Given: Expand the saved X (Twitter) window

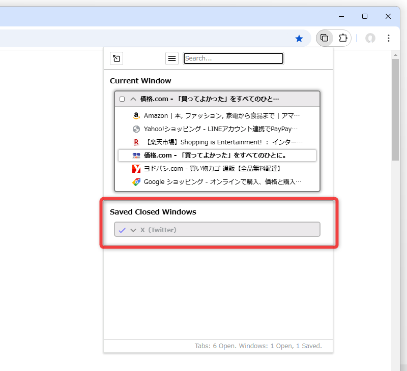Looking at the screenshot, I should click(133, 230).
